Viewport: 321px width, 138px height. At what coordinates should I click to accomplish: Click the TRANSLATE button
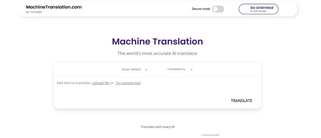point(241,101)
